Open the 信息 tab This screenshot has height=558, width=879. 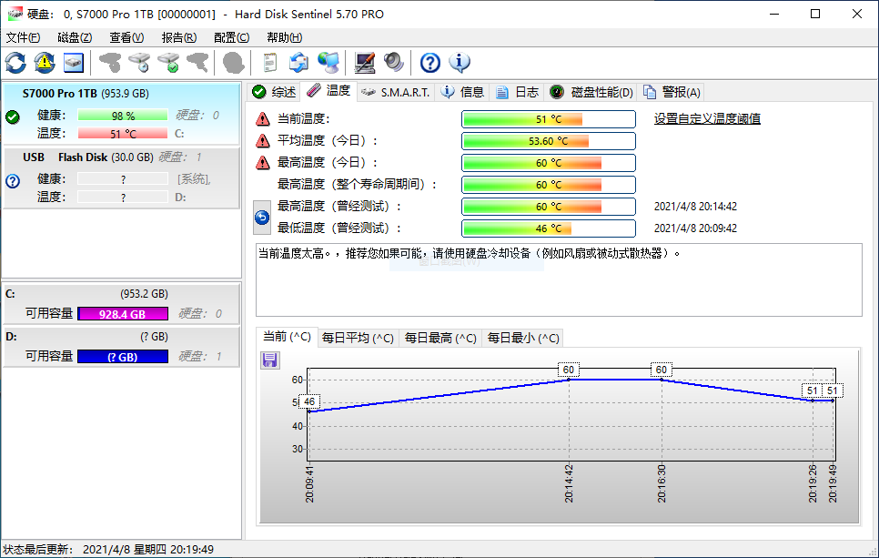(462, 92)
